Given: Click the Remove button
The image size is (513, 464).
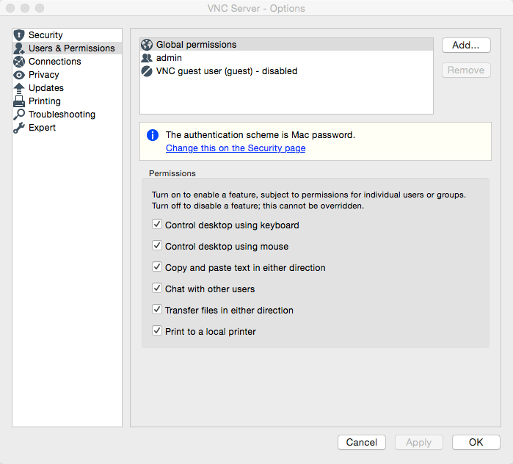Looking at the screenshot, I should click(x=466, y=70).
